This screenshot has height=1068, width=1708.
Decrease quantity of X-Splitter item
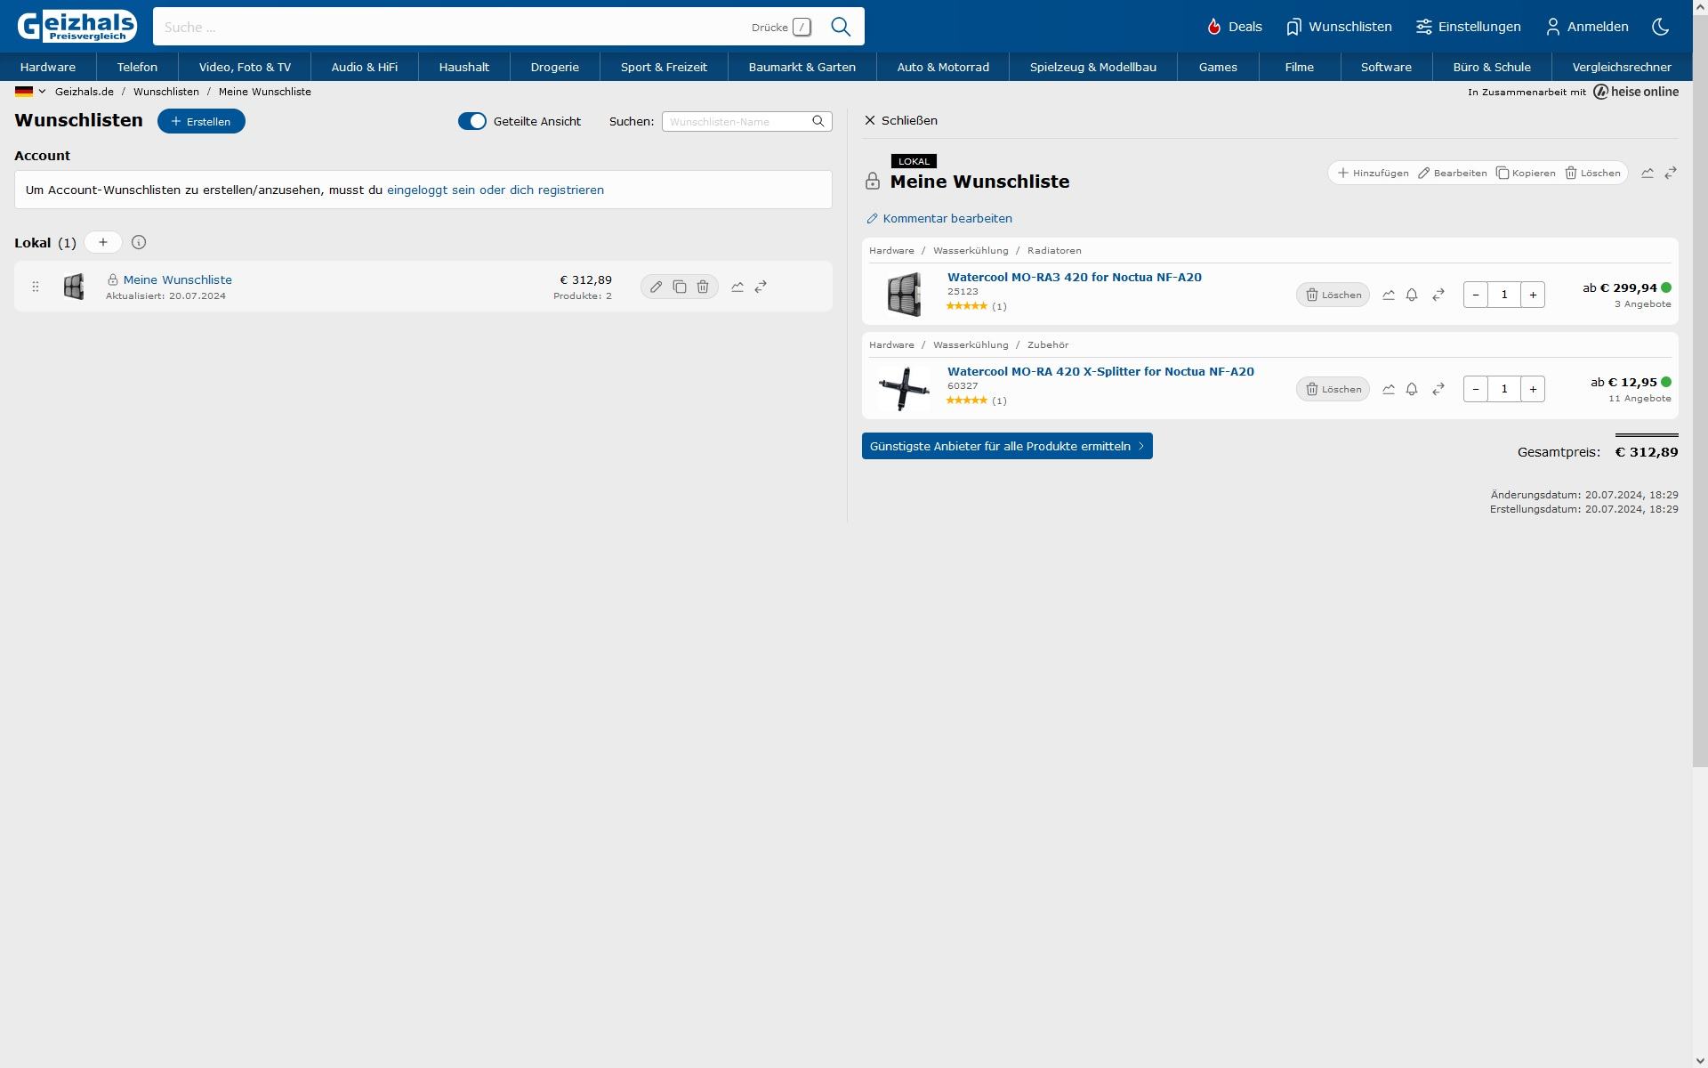[x=1476, y=389]
